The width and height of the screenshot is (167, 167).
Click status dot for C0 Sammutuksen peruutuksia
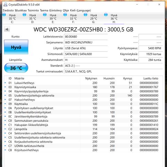[x=5, y=121]
